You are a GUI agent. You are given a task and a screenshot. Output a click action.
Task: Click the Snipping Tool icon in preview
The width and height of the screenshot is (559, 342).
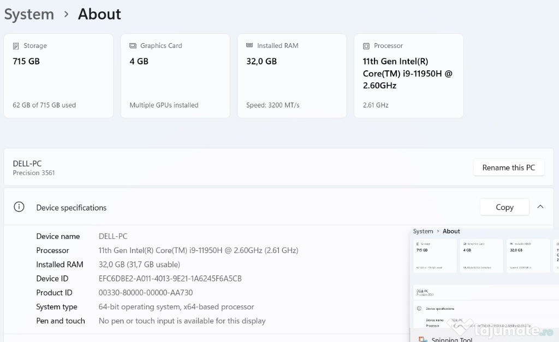[423, 339]
